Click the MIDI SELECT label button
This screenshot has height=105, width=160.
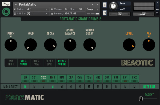[10, 87]
